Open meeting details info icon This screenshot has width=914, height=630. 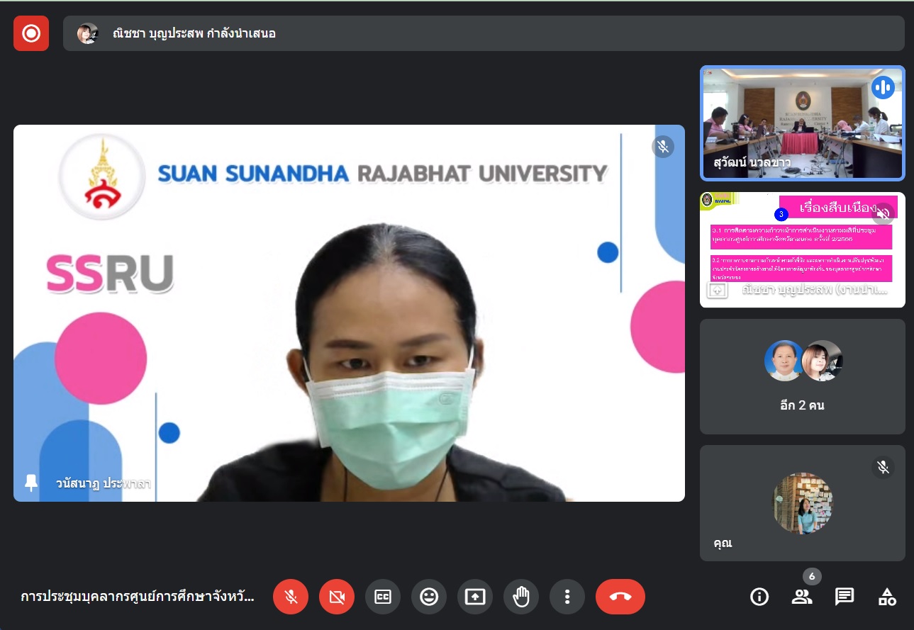(x=759, y=597)
